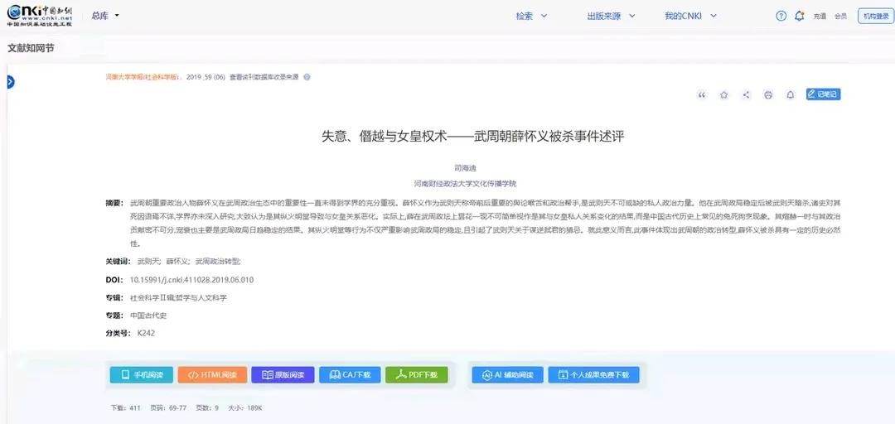Screen dimensions: 895x424
Task: Click the CNKI logo
Action: pos(40,15)
